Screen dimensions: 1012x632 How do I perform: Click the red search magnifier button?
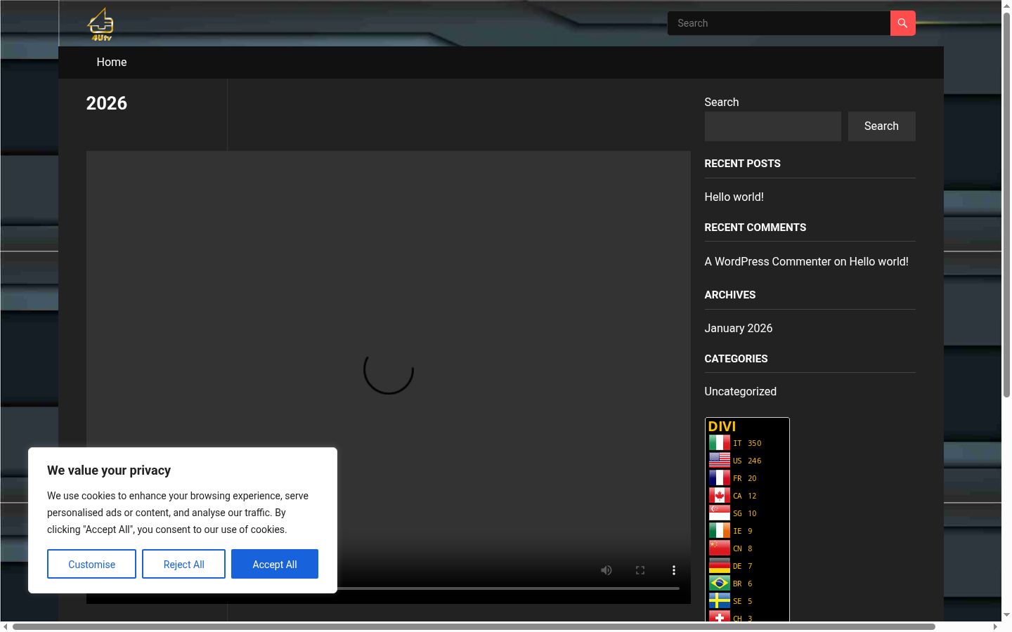(x=902, y=23)
